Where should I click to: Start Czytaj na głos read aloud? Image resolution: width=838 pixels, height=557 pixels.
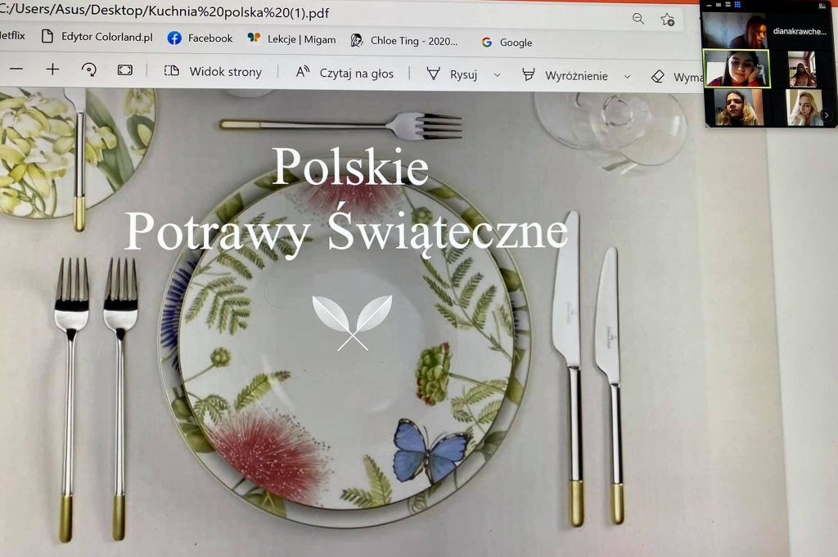[345, 73]
